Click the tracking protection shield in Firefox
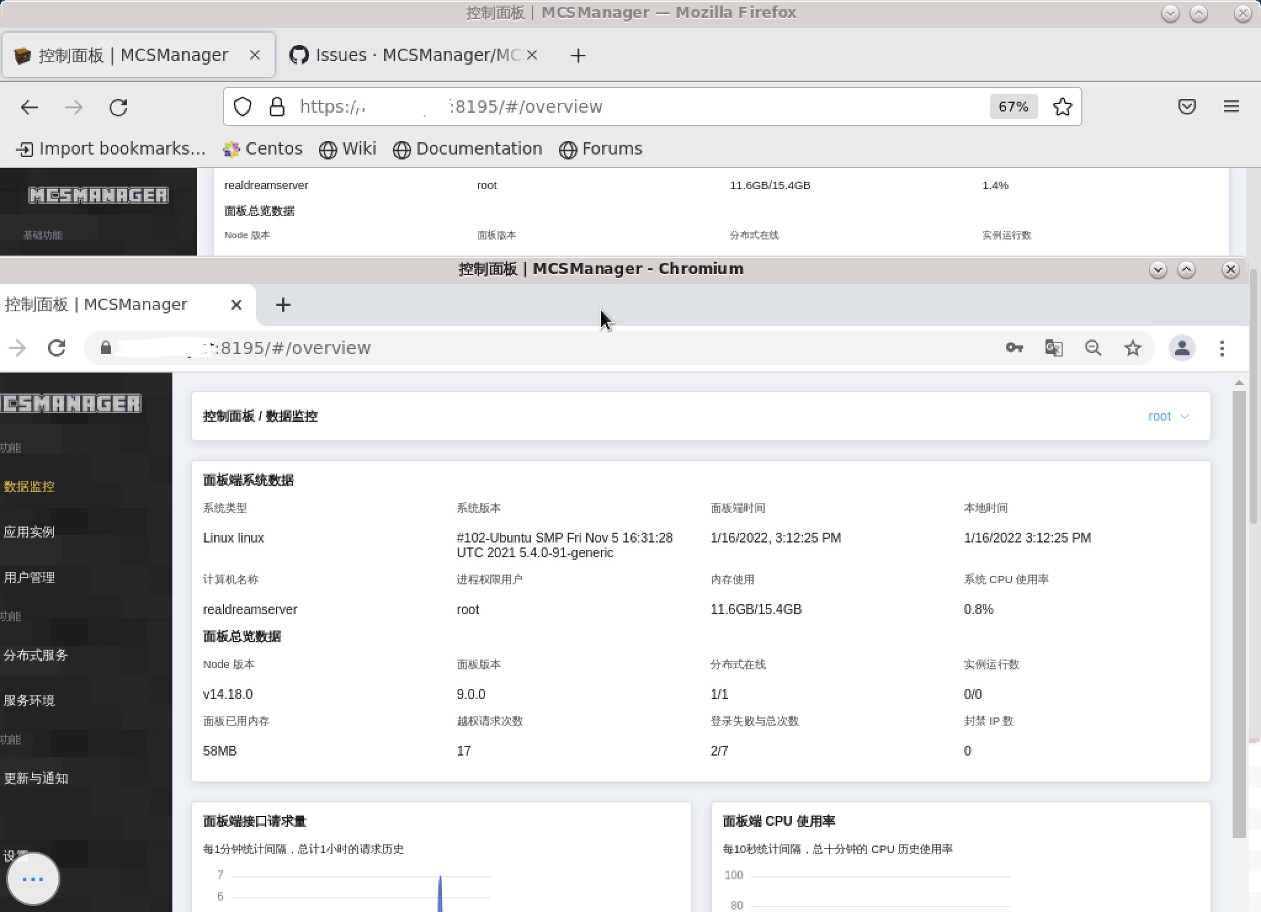Image resolution: width=1261 pixels, height=912 pixels. pos(243,106)
